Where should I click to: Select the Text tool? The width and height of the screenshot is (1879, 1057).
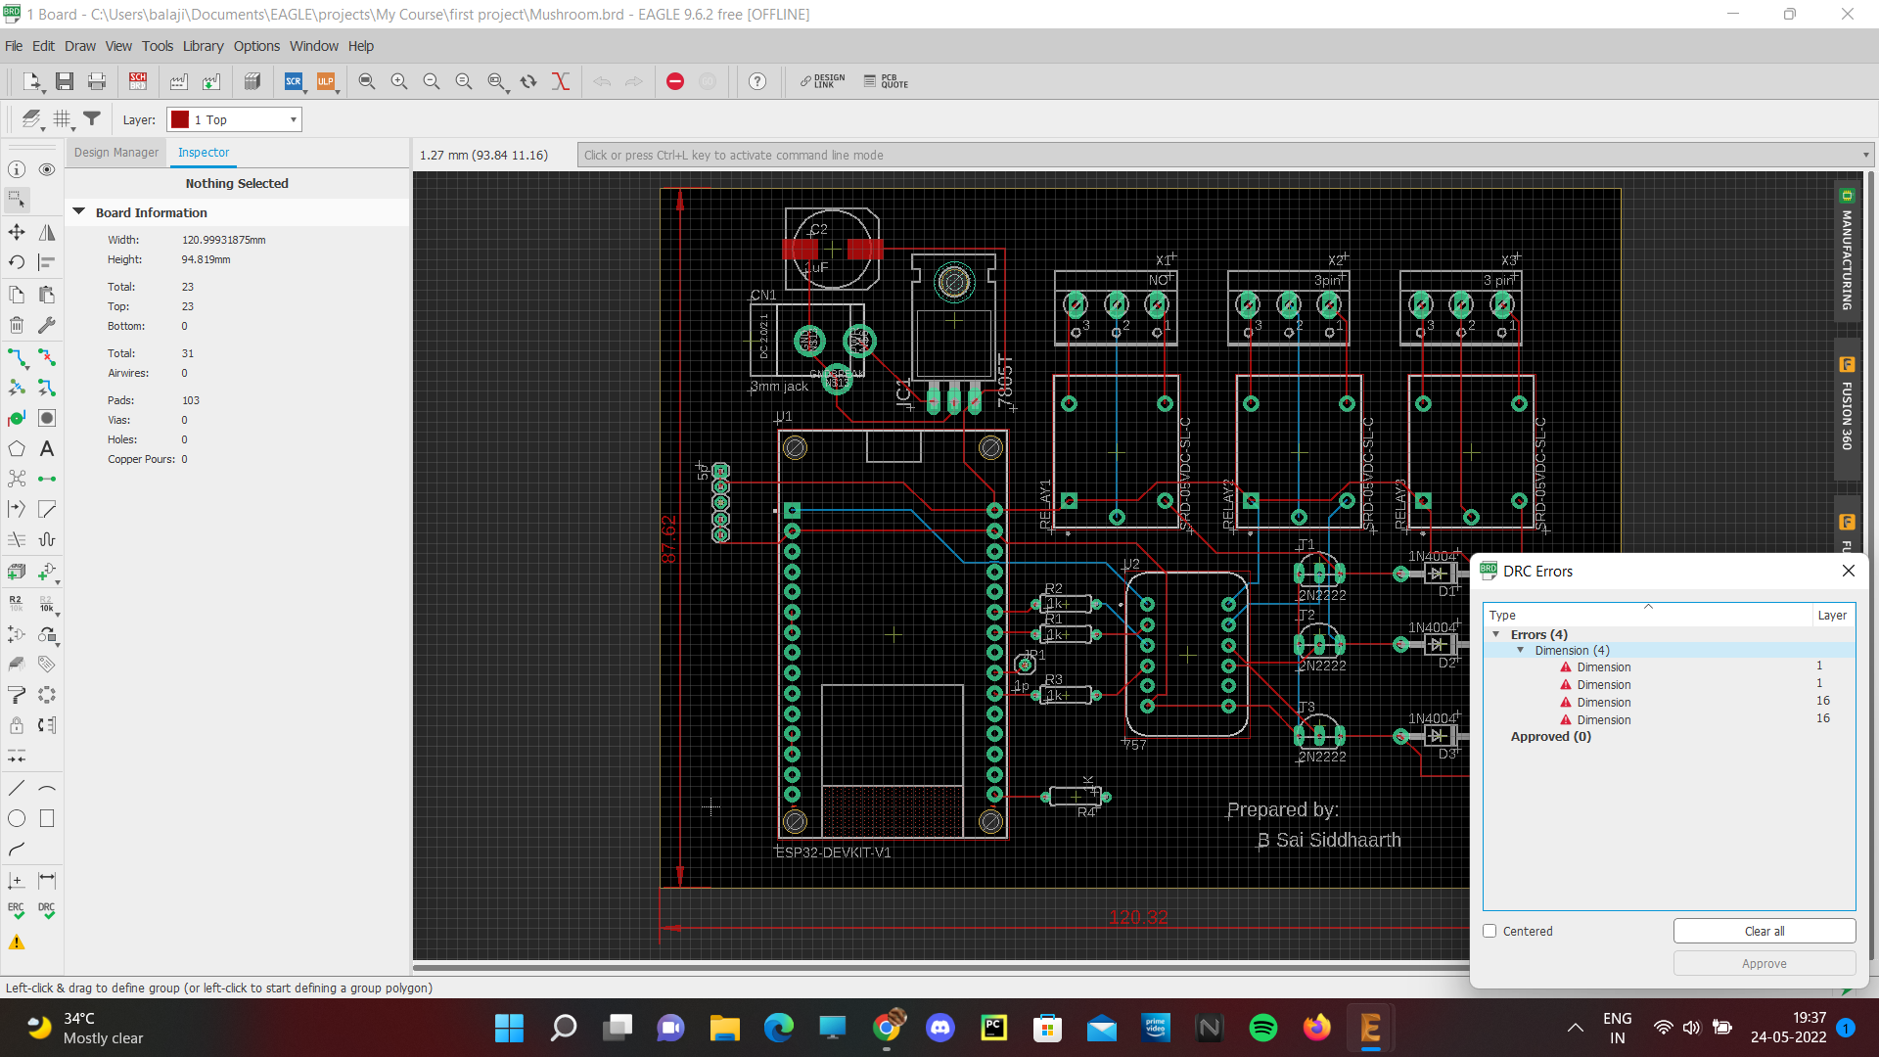click(x=46, y=449)
